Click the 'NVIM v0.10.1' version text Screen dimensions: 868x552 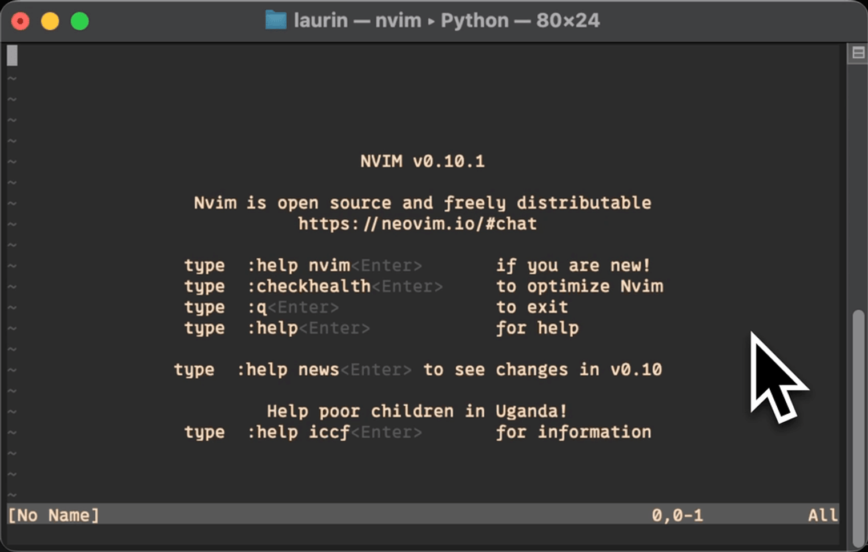click(x=423, y=161)
